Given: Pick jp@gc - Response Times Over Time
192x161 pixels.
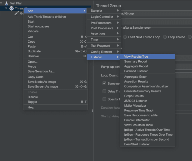Looking at the screenshot, I should (148, 135).
